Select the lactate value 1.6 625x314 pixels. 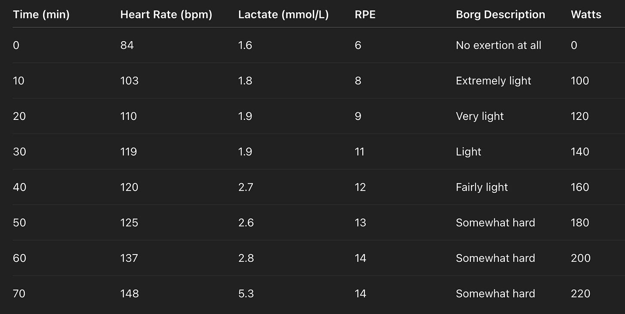coord(245,45)
